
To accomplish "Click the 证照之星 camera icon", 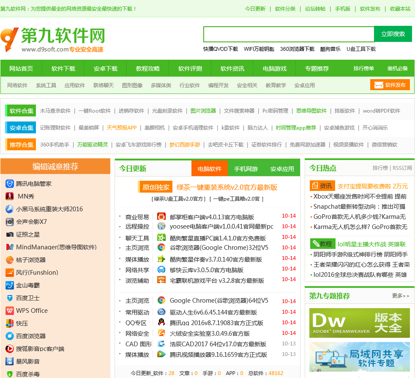I will pos(10,235).
